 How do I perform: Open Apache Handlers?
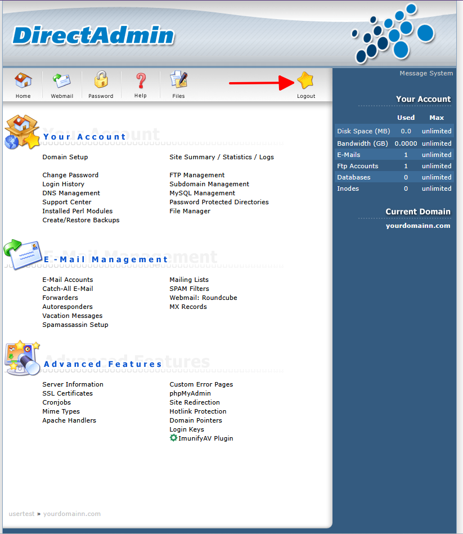click(x=69, y=420)
